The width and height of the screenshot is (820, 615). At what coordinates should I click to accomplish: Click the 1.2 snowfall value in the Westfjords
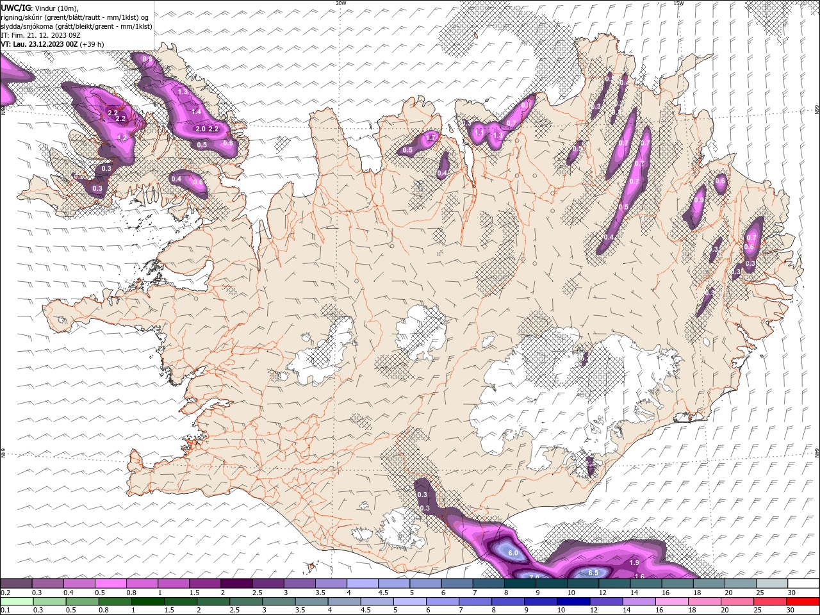122,138
